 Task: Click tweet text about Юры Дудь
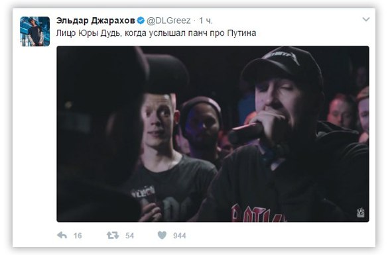(x=156, y=33)
